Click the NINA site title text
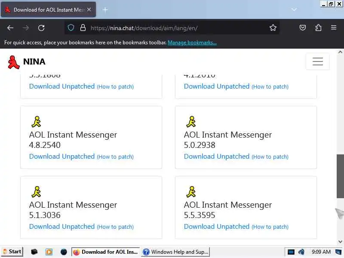 (34, 61)
